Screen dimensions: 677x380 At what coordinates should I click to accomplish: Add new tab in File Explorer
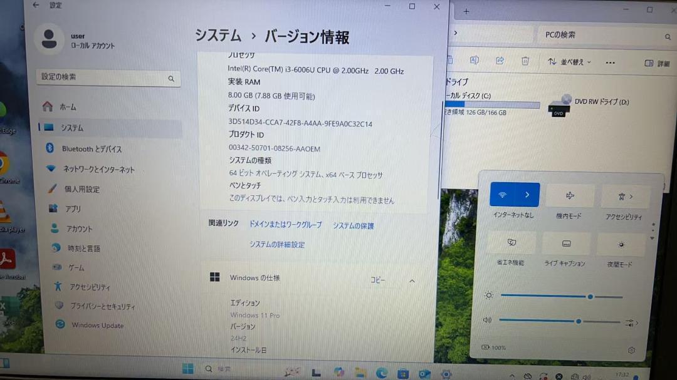466,12
